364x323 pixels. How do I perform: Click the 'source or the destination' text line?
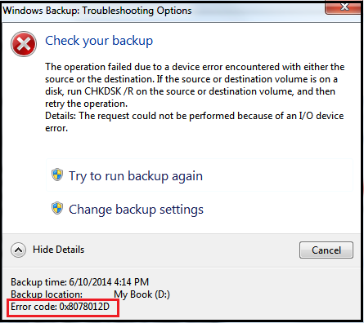pyautogui.click(x=191, y=79)
